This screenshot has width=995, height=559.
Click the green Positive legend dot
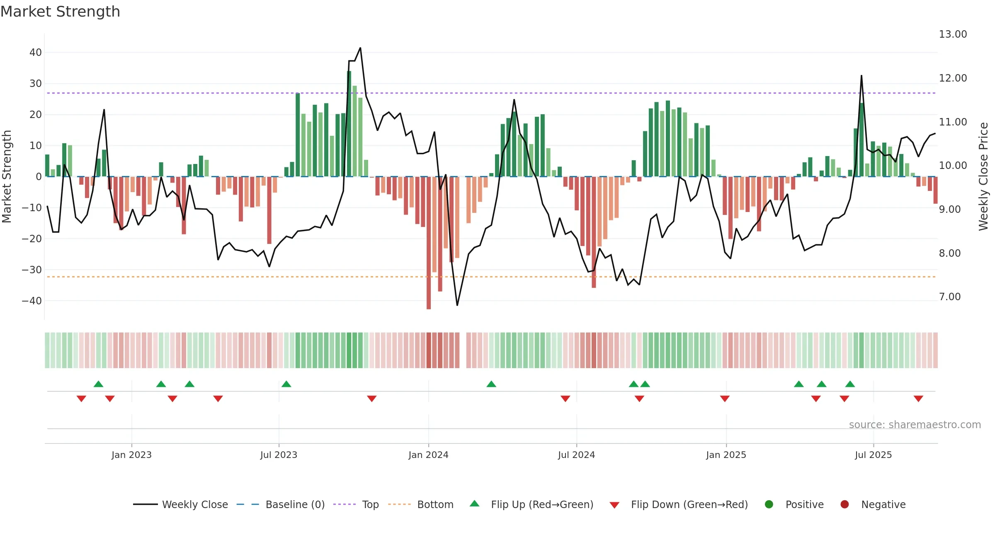pos(769,504)
